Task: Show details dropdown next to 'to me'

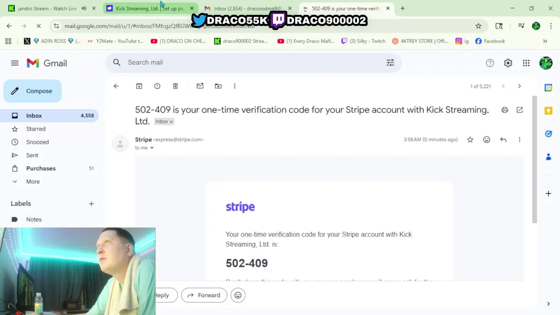Action: pos(152,148)
